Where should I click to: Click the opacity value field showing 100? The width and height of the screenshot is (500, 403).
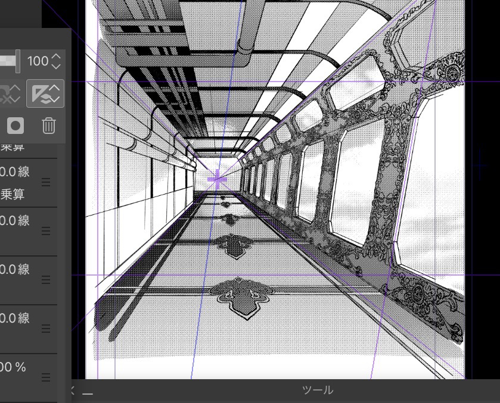tap(37, 61)
